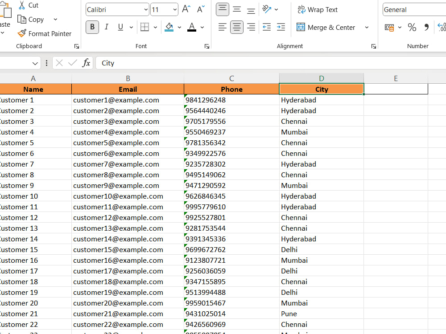Select the Pune city cell
Screen dimensions: 446x334
(322, 314)
